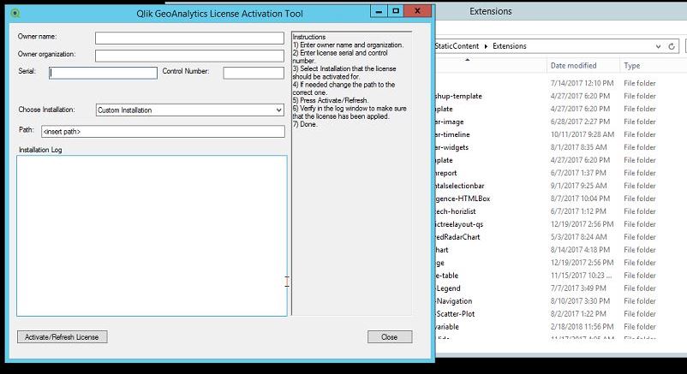Image resolution: width=687 pixels, height=374 pixels.
Task: Click the Control Number field
Action: click(254, 73)
